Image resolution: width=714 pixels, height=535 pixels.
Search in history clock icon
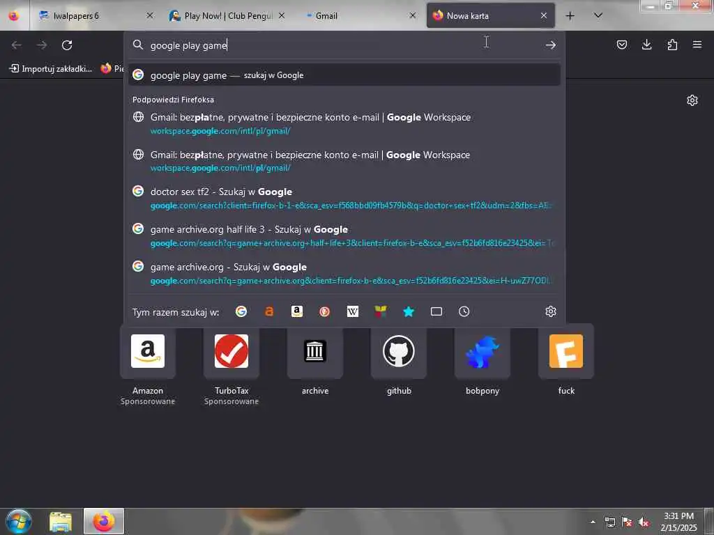pyautogui.click(x=464, y=311)
